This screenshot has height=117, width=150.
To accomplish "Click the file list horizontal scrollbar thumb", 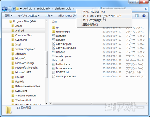I will click(92, 104).
